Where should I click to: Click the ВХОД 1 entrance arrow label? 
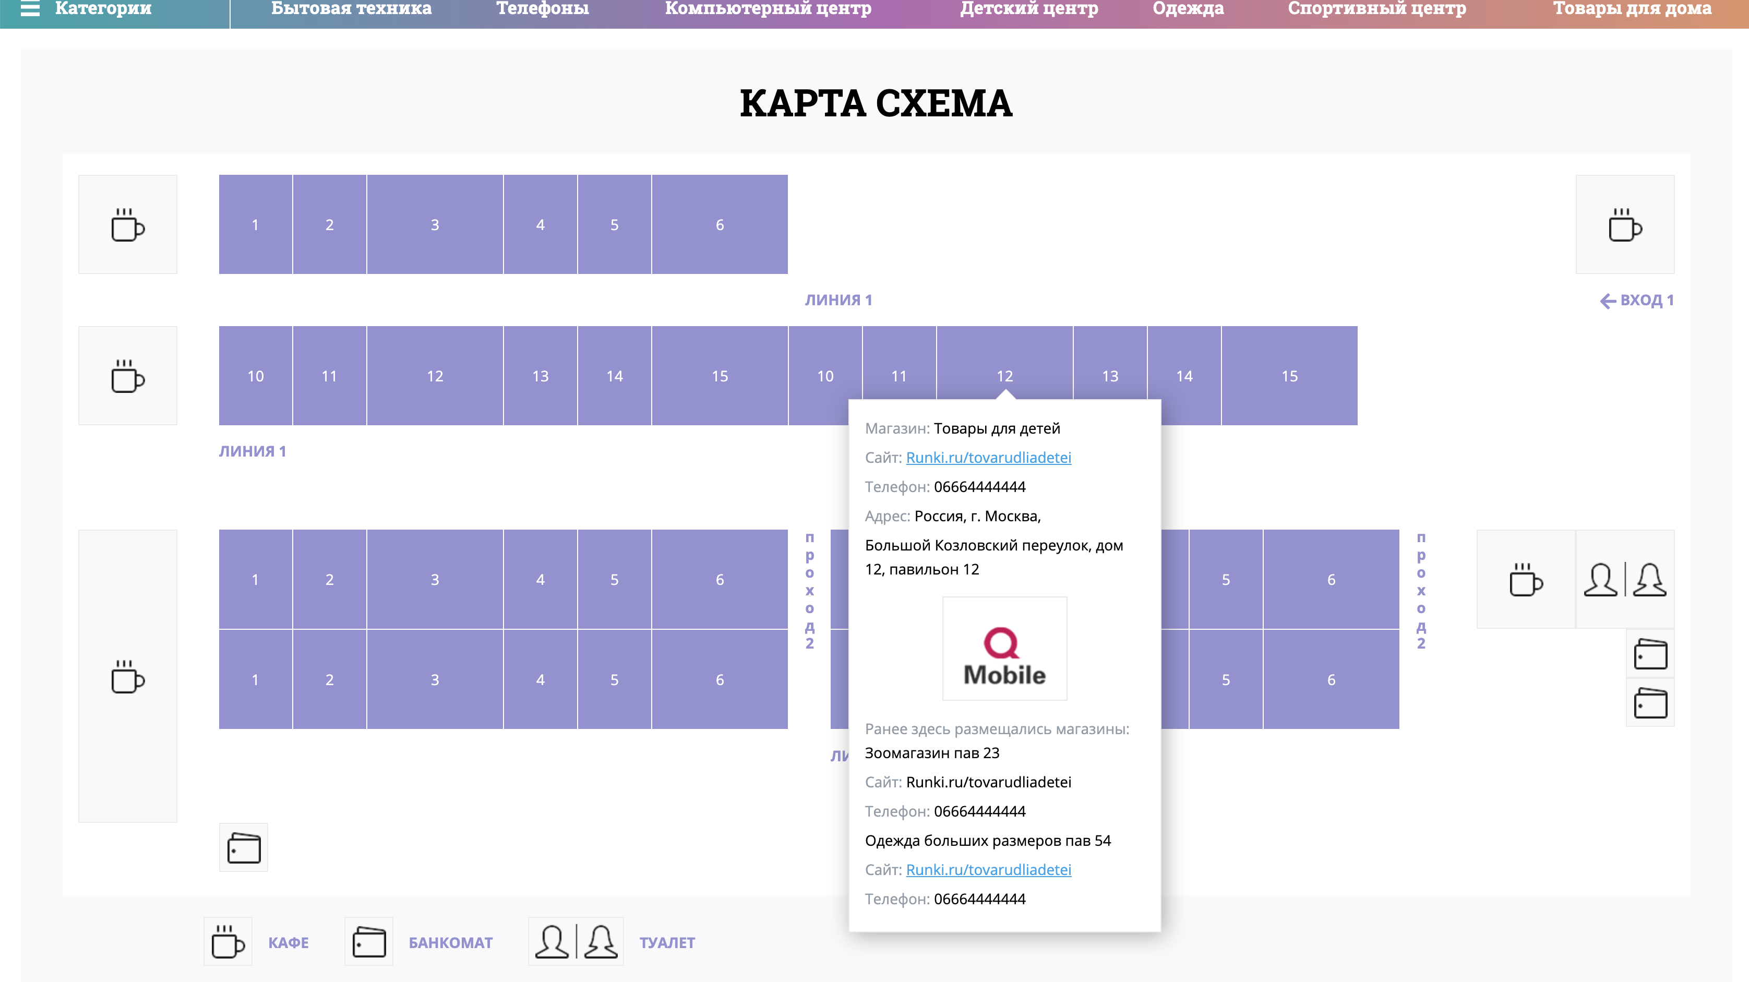click(1637, 300)
